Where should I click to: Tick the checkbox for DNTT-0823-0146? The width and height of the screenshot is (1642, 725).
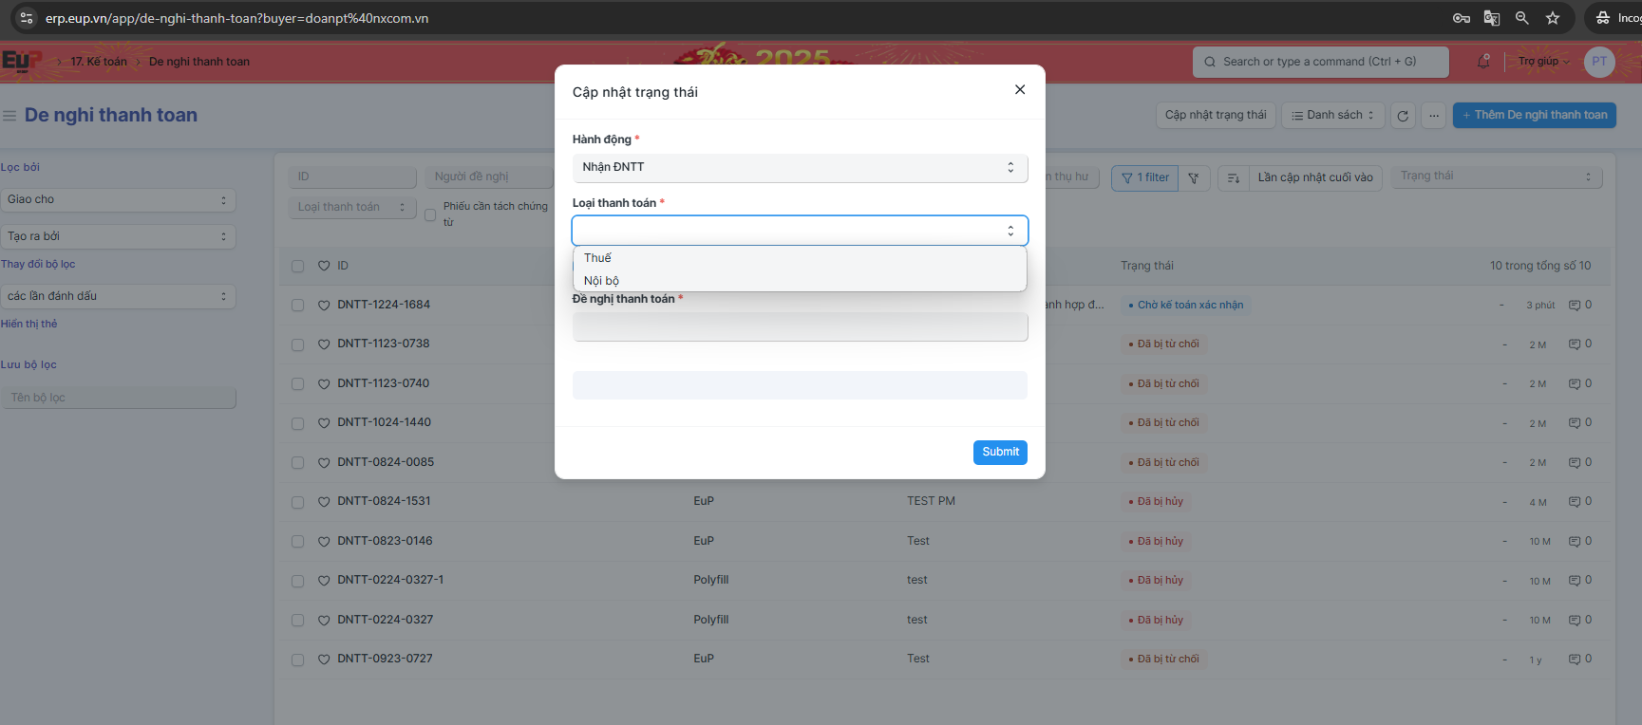coord(297,542)
